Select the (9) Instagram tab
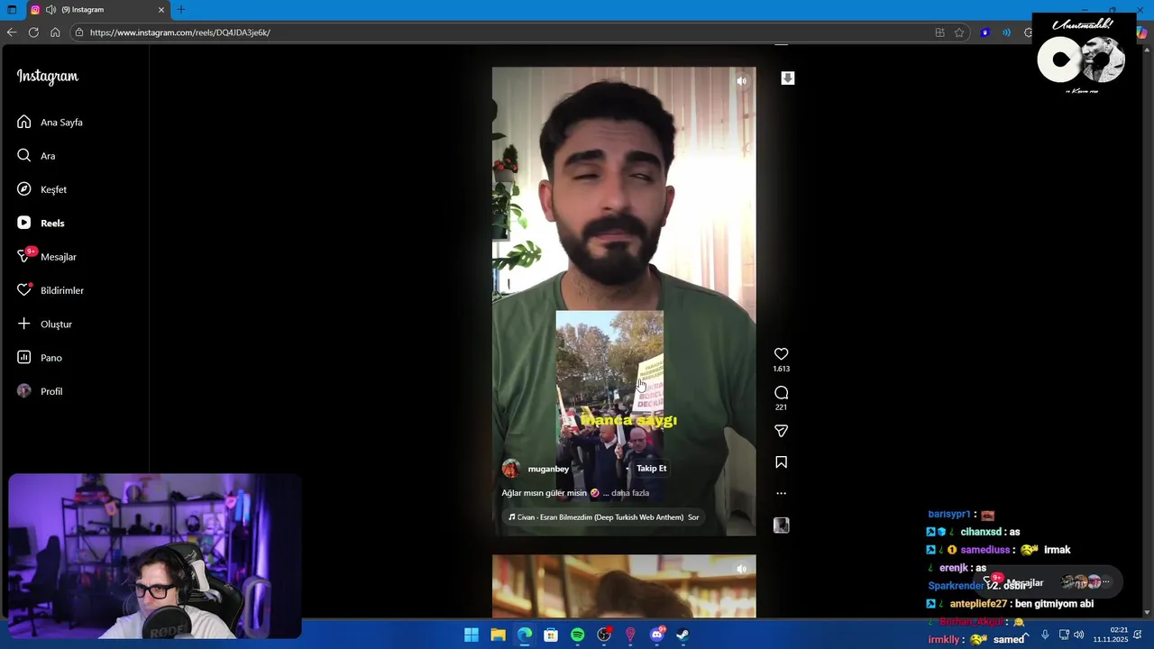1154x649 pixels. click(x=97, y=10)
